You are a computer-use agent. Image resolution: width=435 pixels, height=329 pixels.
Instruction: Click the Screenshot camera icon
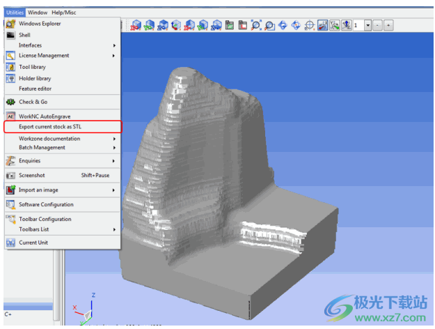pos(10,176)
